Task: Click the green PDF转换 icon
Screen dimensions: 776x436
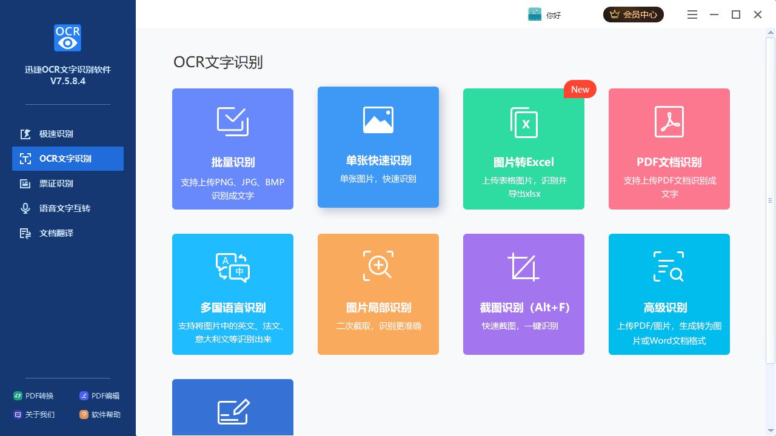Action: click(x=18, y=396)
